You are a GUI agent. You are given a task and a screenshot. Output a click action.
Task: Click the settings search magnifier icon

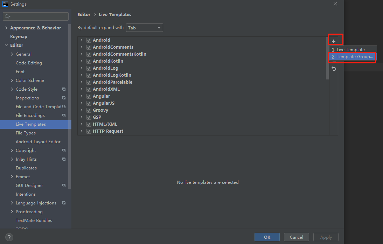click(x=7, y=16)
